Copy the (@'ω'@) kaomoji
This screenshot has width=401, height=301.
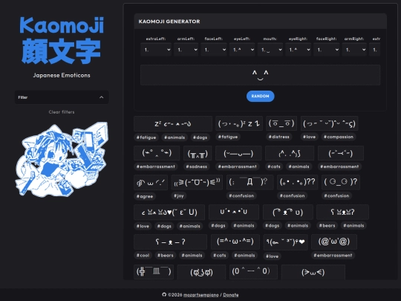pyautogui.click(x=334, y=242)
